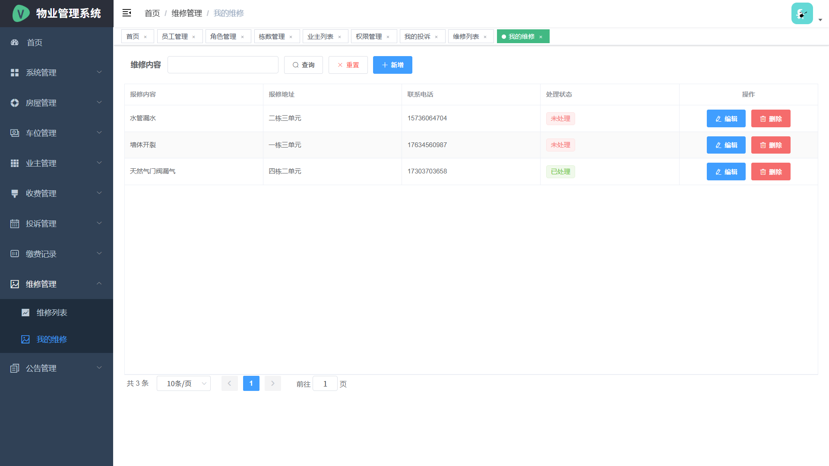This screenshot has height=466, width=829.
Task: Click the 维修内容 search input field
Action: click(x=223, y=65)
